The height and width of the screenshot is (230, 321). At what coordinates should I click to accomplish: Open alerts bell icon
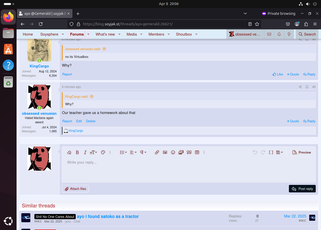point(279,34)
